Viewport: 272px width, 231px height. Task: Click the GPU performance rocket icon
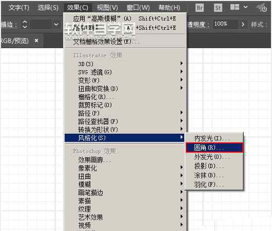(x=262, y=8)
